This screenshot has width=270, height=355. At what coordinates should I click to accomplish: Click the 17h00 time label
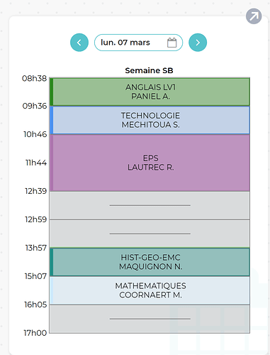click(35, 333)
